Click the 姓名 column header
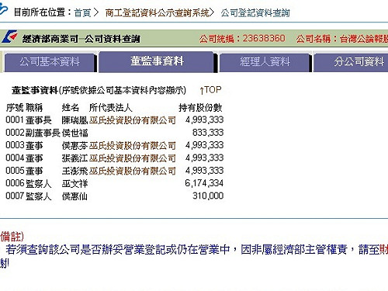The image size is (388, 291). coord(71,108)
